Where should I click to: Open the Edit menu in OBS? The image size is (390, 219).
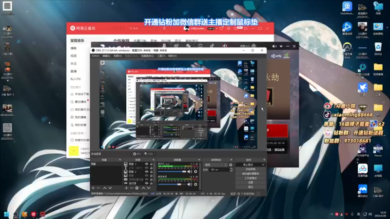click(x=106, y=56)
